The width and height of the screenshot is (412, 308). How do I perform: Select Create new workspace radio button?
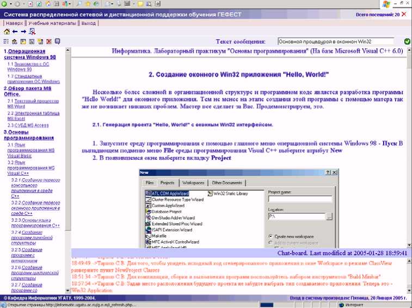click(x=270, y=236)
